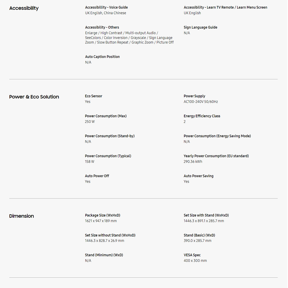Click the 290.36 kWh value

coord(193,162)
